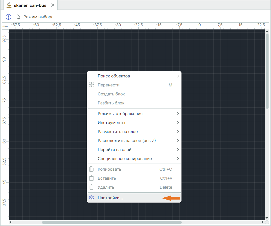Select Вставить in the context menu
Viewport: 271px width, 226px height.
tap(134, 178)
